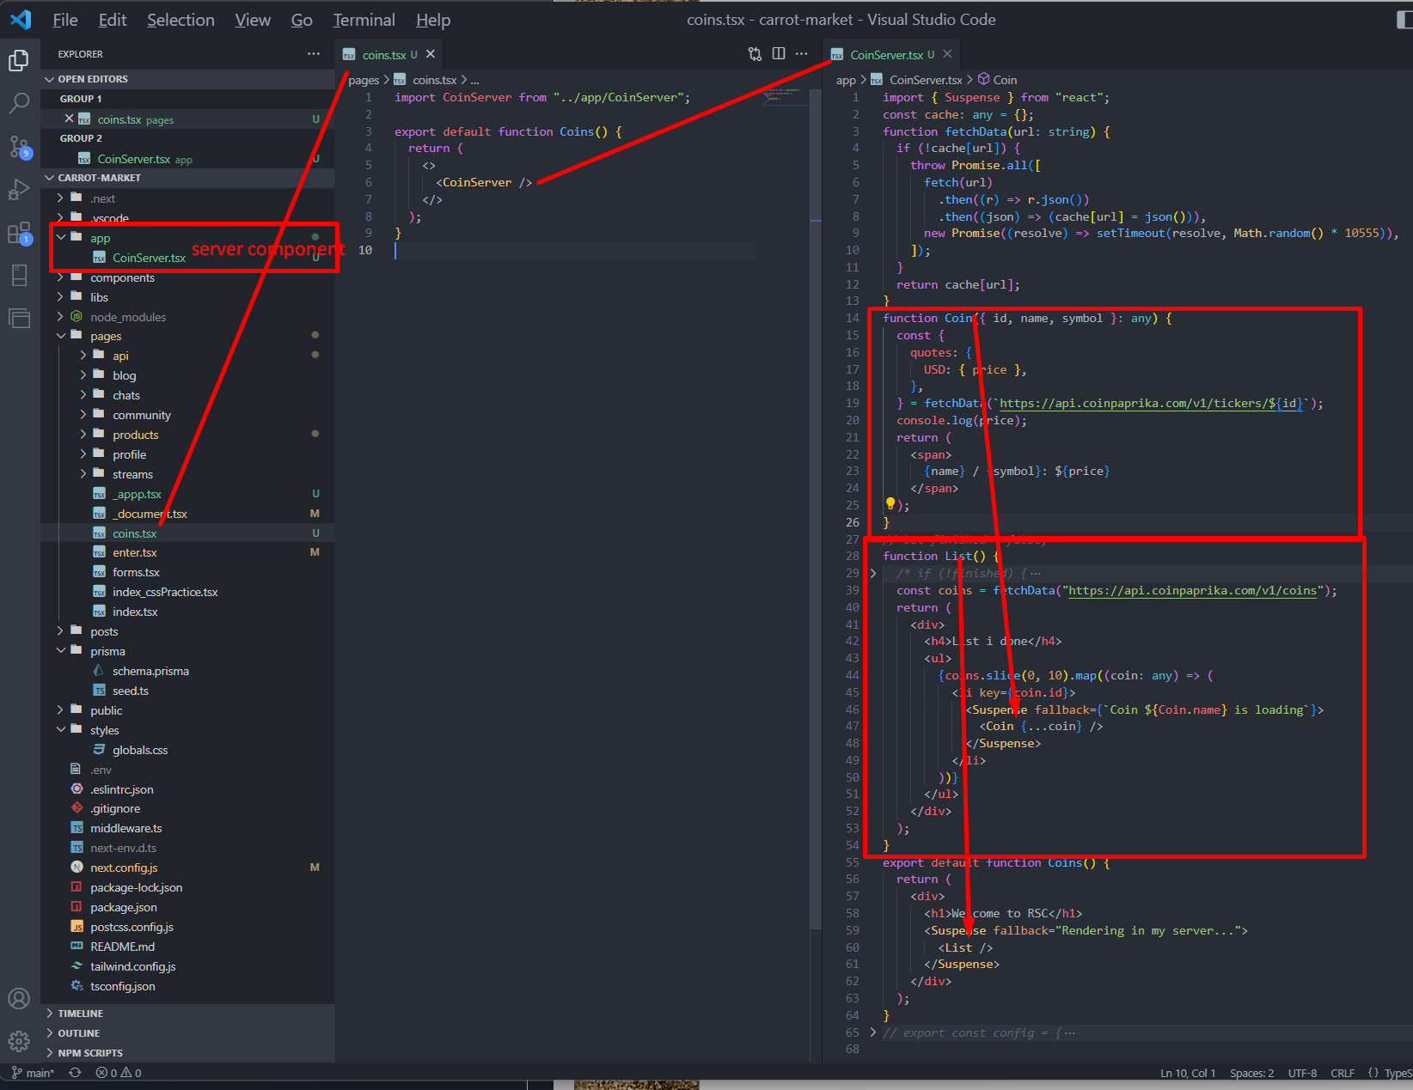Open the coinpaprika v1/coins URL link
The width and height of the screenshot is (1413, 1090).
coord(1192,590)
